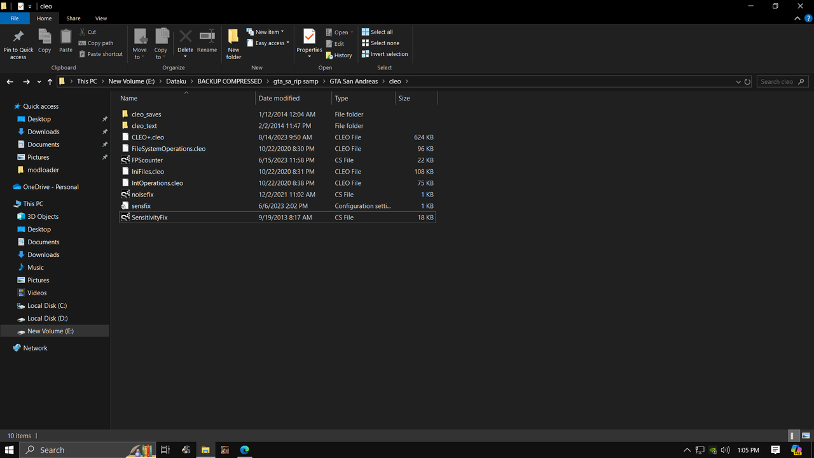Screen dimensions: 814x458
Task: Click Select all in ribbon
Action: (x=377, y=32)
